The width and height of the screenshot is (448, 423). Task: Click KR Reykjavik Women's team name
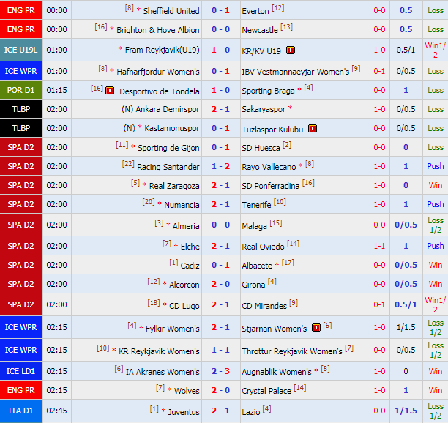click(x=159, y=351)
